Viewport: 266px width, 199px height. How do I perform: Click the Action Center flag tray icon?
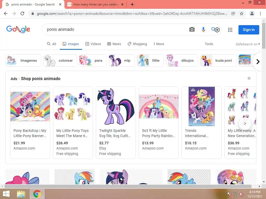(x=229, y=194)
